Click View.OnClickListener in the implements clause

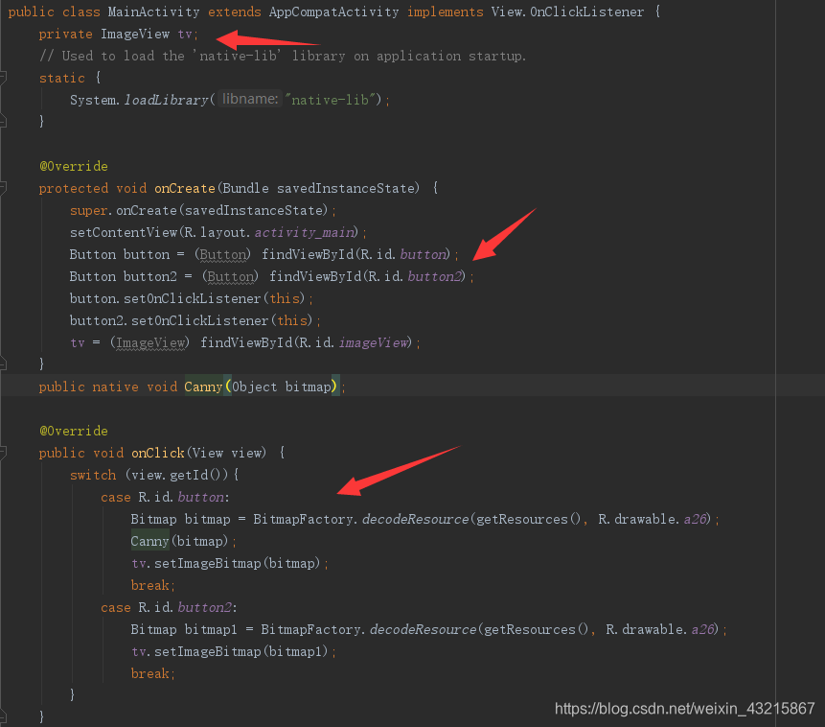pyautogui.click(x=567, y=12)
